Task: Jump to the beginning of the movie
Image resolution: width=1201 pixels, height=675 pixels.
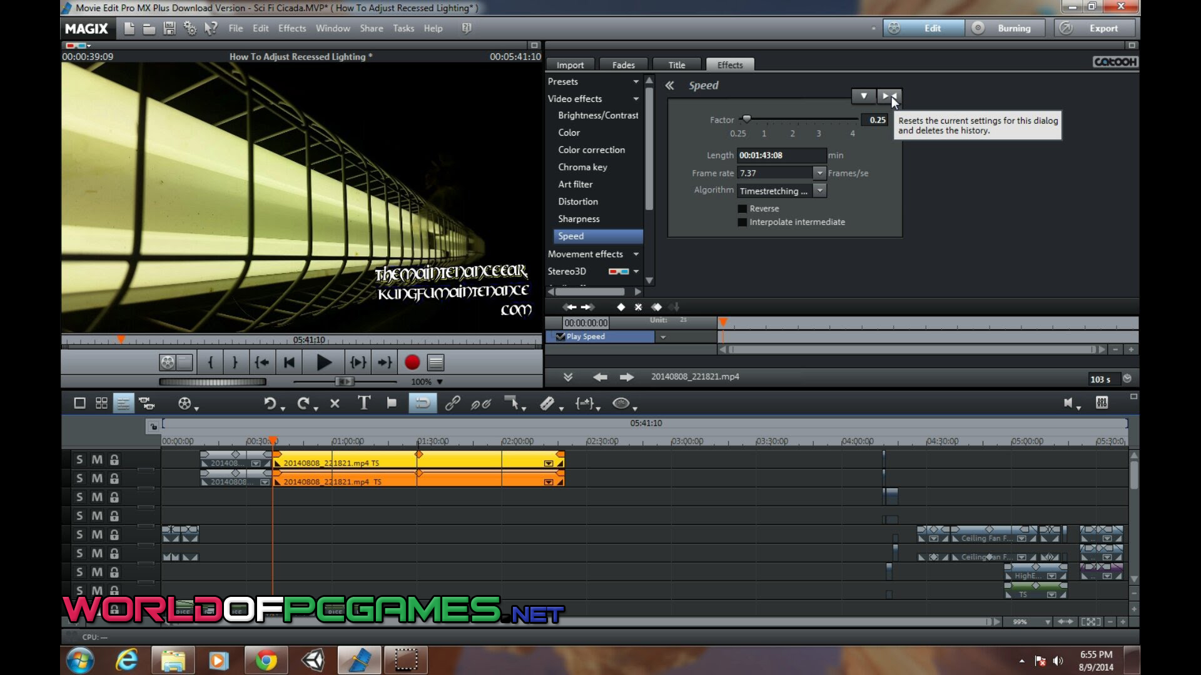Action: 289,362
